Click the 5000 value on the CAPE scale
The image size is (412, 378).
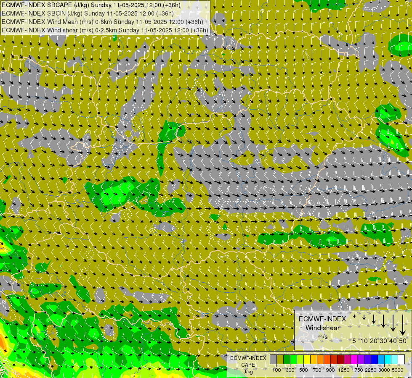(398, 370)
